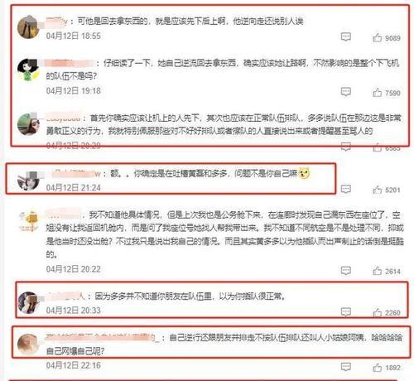Open avatar of the 20:22 commenter
414x381 pixels.
click(x=28, y=220)
